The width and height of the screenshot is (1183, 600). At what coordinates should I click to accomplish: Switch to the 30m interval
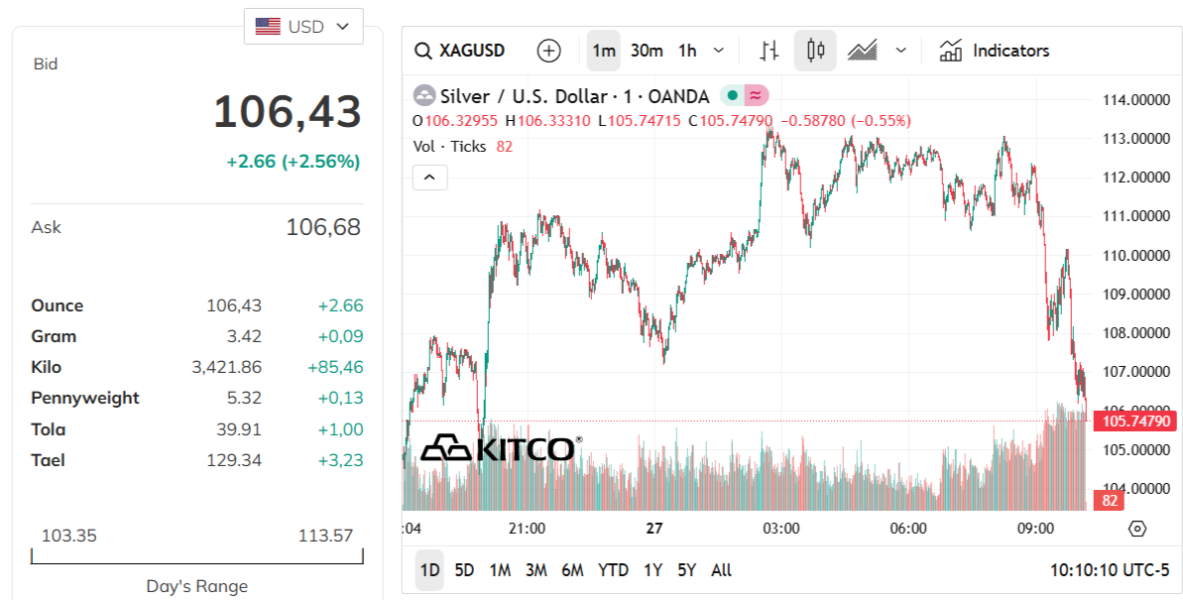(x=647, y=51)
